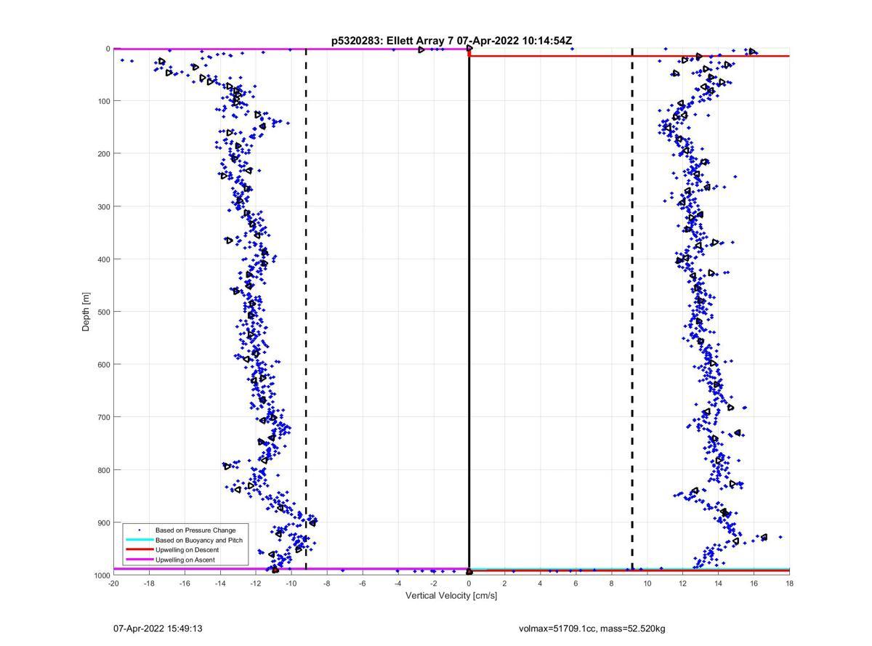Click the 6 velocity tick label
Viewport: 872px width, 646px height.
pos(576,583)
